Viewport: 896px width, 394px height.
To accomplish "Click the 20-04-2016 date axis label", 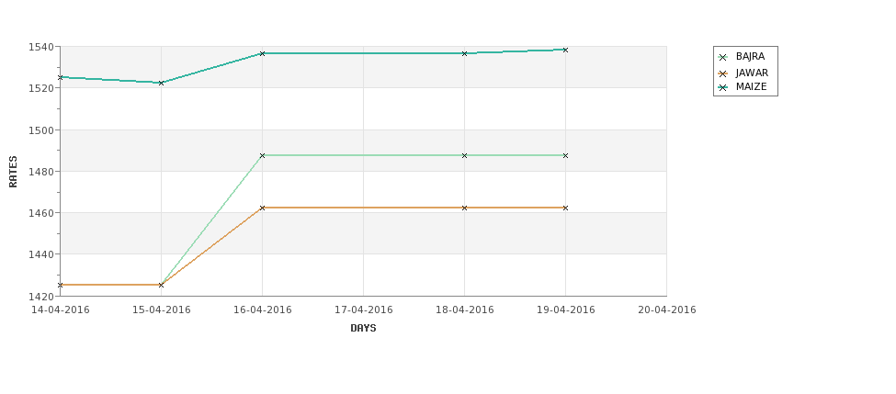I will click(666, 310).
